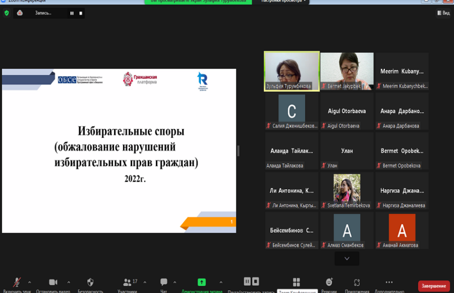The image size is (454, 293).
Task: Expand audio options arrow beside microphone
Action: (29, 282)
